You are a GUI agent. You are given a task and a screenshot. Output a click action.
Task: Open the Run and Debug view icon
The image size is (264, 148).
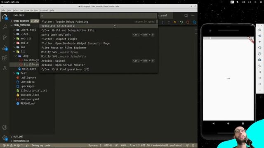(x=5, y=48)
